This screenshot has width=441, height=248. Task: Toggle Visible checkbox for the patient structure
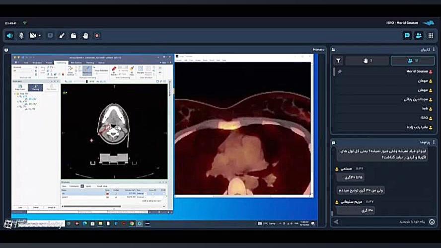[116, 197]
